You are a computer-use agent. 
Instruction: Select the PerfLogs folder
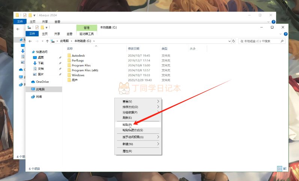tap(78, 60)
